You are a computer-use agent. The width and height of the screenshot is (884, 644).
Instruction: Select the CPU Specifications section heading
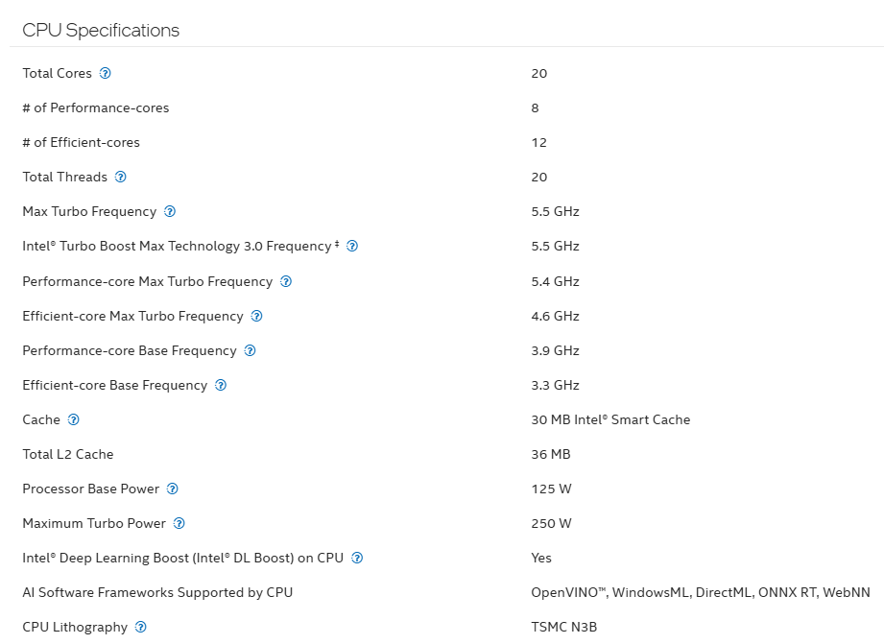101,31
